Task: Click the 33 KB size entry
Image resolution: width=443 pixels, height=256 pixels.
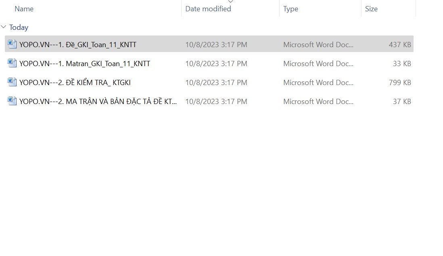Action: pos(402,64)
